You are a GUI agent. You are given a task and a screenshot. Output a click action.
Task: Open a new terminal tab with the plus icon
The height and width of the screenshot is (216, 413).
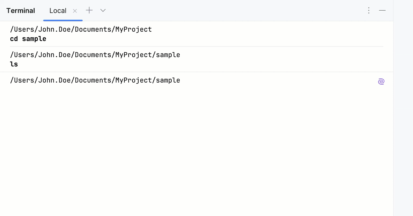89,10
